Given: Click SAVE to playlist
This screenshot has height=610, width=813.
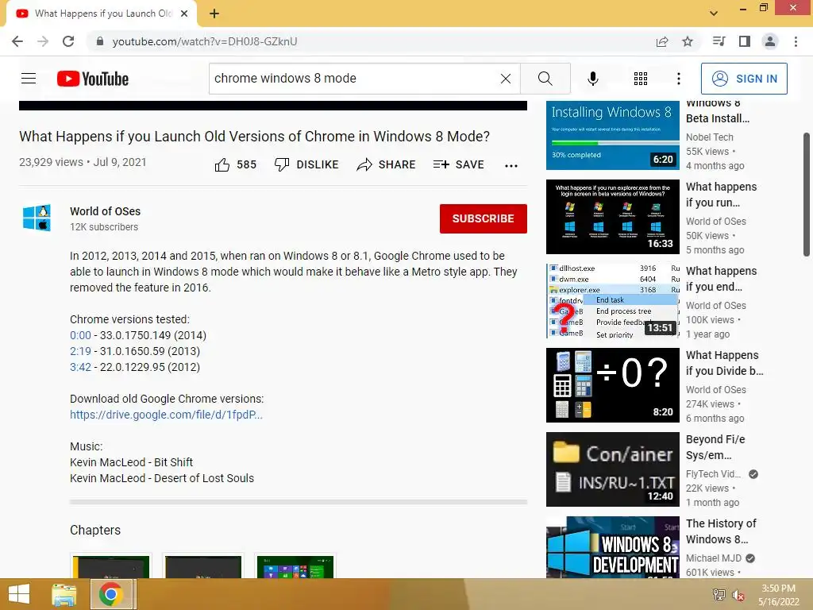Looking at the screenshot, I should click(x=458, y=164).
